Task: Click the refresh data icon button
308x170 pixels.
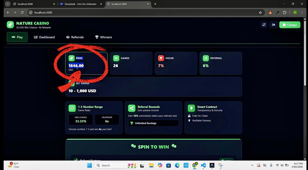Action: click(264, 25)
